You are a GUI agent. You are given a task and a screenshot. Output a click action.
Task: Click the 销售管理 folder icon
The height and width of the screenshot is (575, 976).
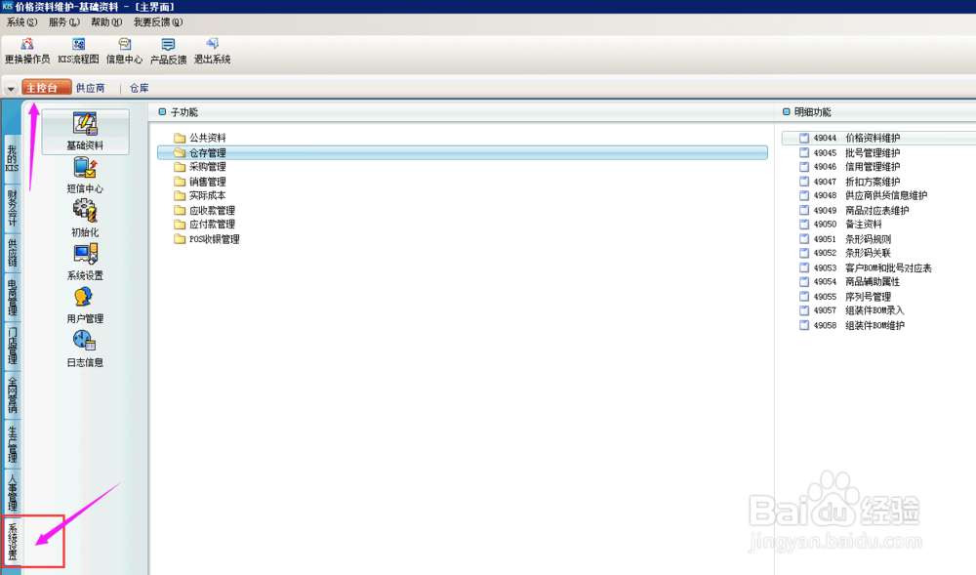[x=180, y=182]
